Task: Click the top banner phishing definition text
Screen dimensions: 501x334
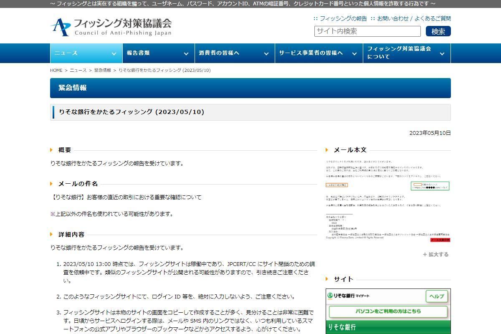Action: 243,4
